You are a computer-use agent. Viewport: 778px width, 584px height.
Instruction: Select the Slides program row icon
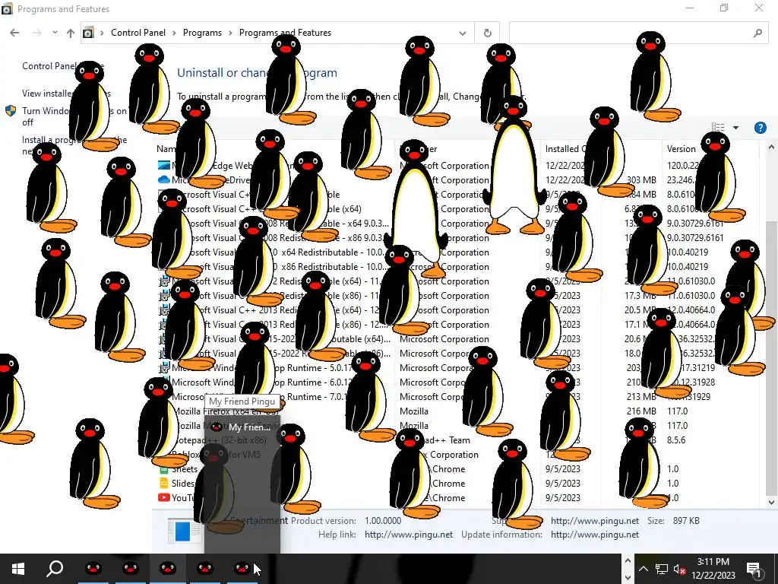[x=164, y=483]
